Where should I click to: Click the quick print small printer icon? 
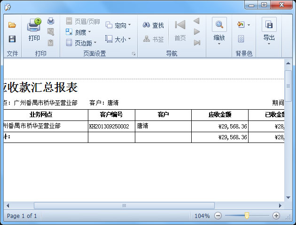51,21
